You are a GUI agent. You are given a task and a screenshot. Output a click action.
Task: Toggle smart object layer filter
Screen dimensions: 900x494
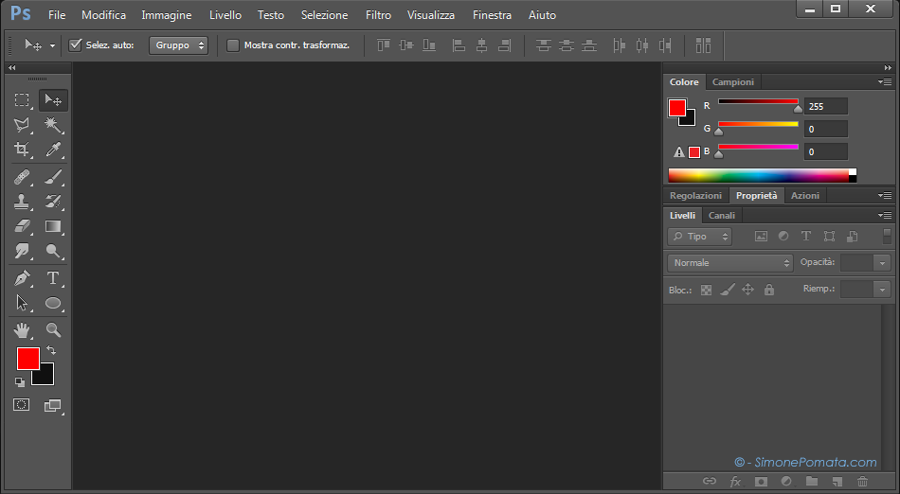point(853,236)
